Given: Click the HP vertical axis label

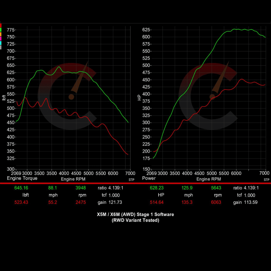Looking at the screenshot, I should tap(140, 97).
